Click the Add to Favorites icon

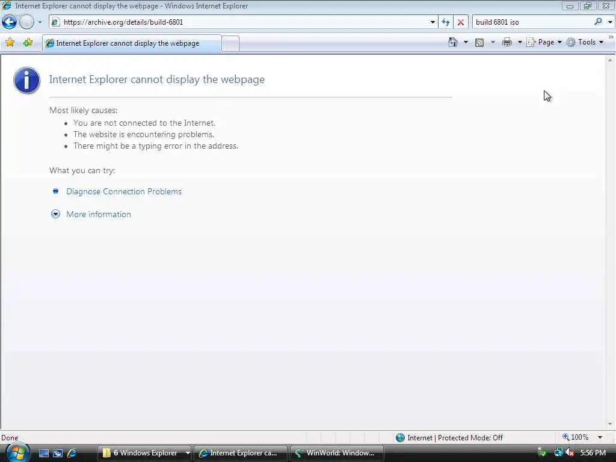pyautogui.click(x=28, y=43)
